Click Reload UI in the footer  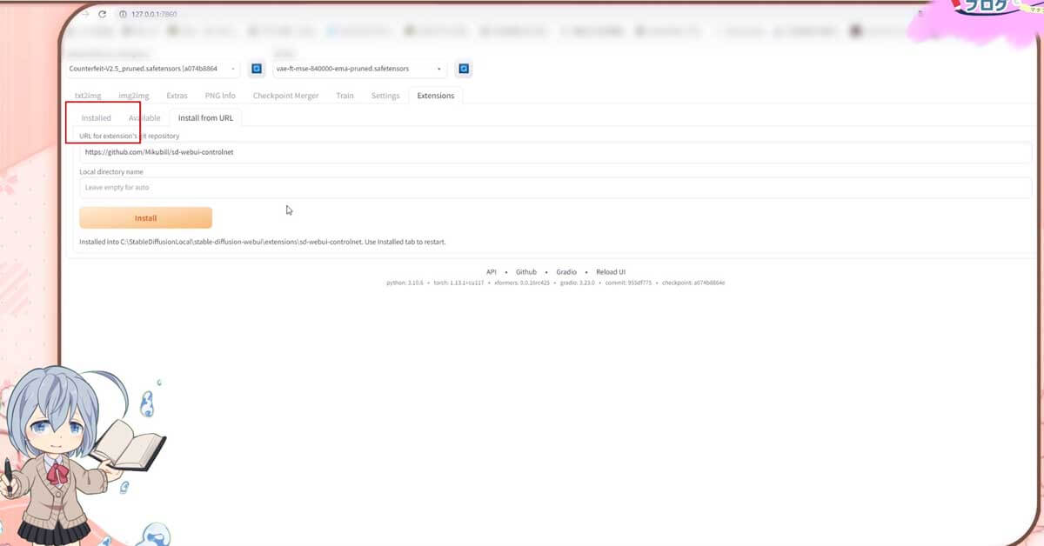(611, 271)
